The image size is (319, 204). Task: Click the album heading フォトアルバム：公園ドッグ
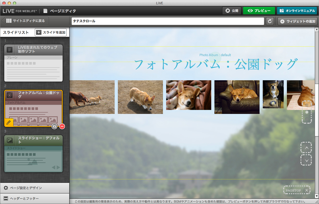click(x=215, y=65)
